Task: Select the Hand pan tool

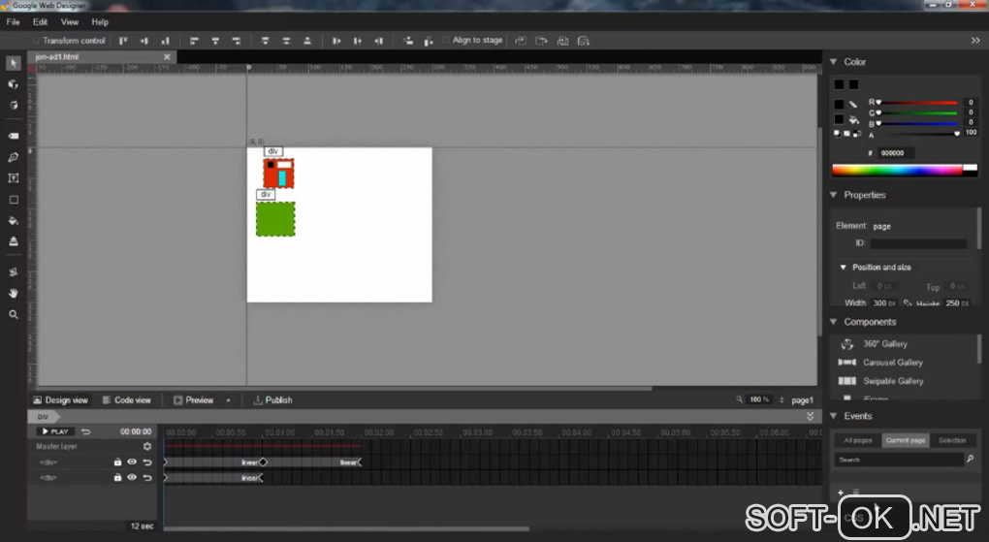Action: click(x=14, y=294)
